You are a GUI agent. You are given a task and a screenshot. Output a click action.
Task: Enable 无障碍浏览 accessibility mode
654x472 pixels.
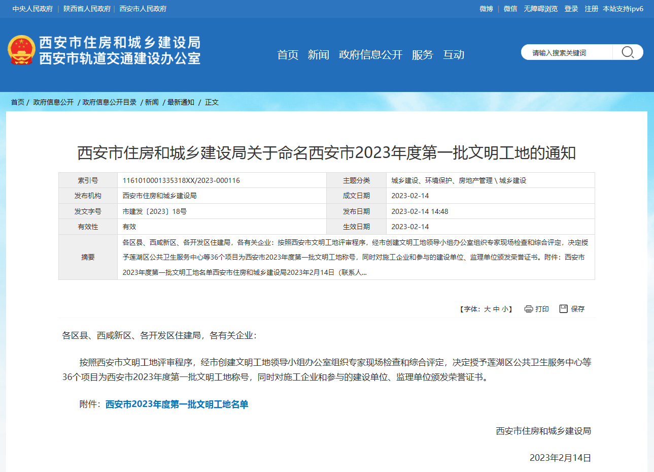(x=540, y=9)
